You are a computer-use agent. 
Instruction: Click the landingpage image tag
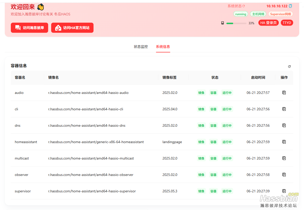pyautogui.click(x=172, y=142)
